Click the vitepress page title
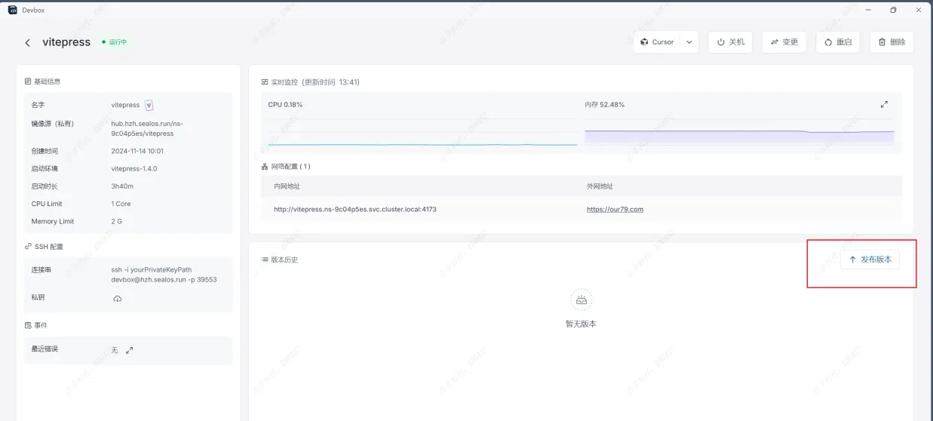Screen dimensions: 933x421 tap(66, 42)
